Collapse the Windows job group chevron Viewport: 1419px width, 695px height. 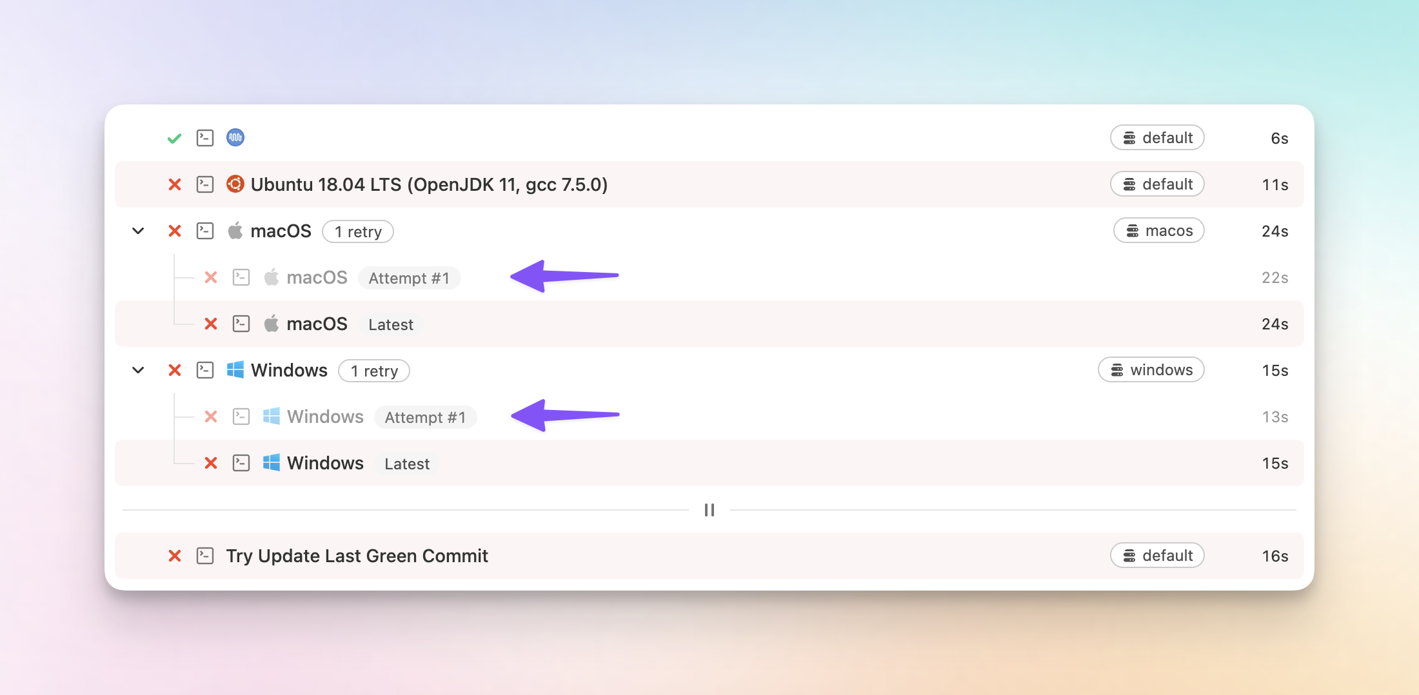[138, 370]
